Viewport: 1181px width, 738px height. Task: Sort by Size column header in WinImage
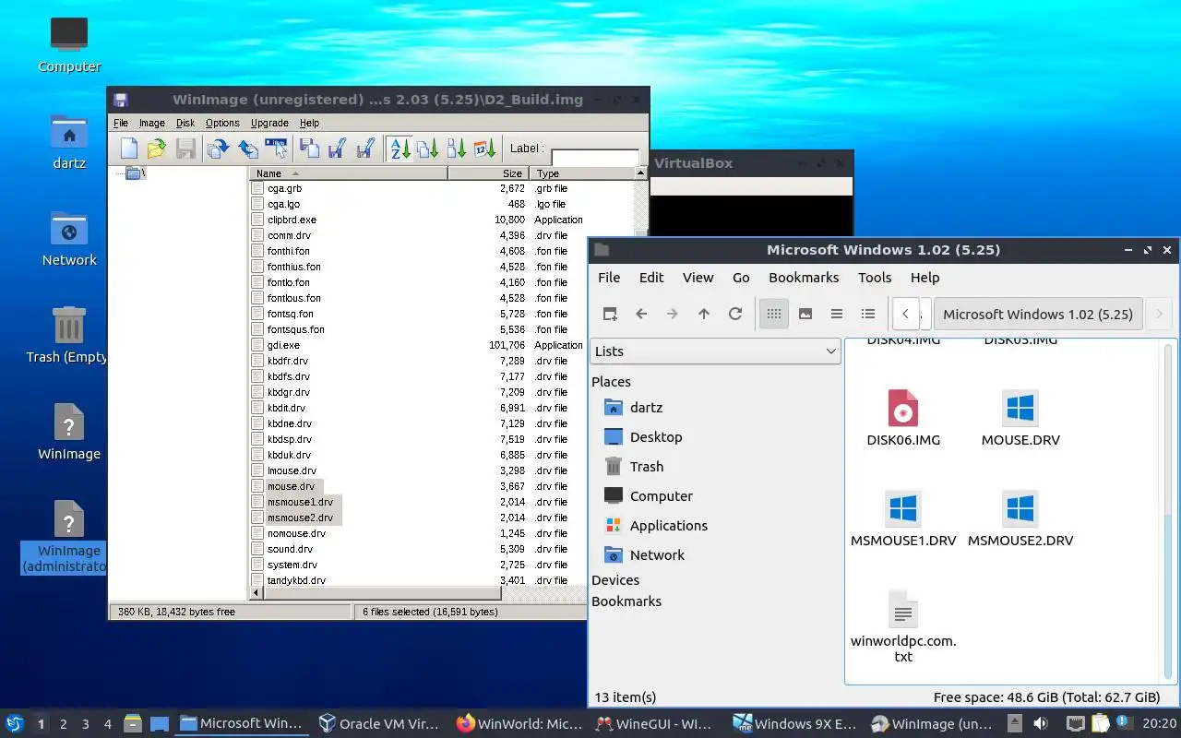pos(488,173)
